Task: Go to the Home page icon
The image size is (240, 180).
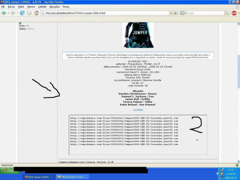Action: coord(36,13)
